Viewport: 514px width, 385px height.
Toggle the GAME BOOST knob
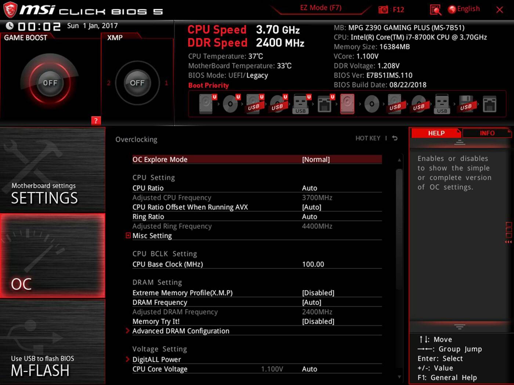50,83
